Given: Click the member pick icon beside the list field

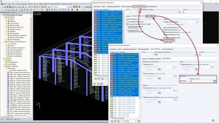Looking at the screenshot, I should click(x=215, y=81).
